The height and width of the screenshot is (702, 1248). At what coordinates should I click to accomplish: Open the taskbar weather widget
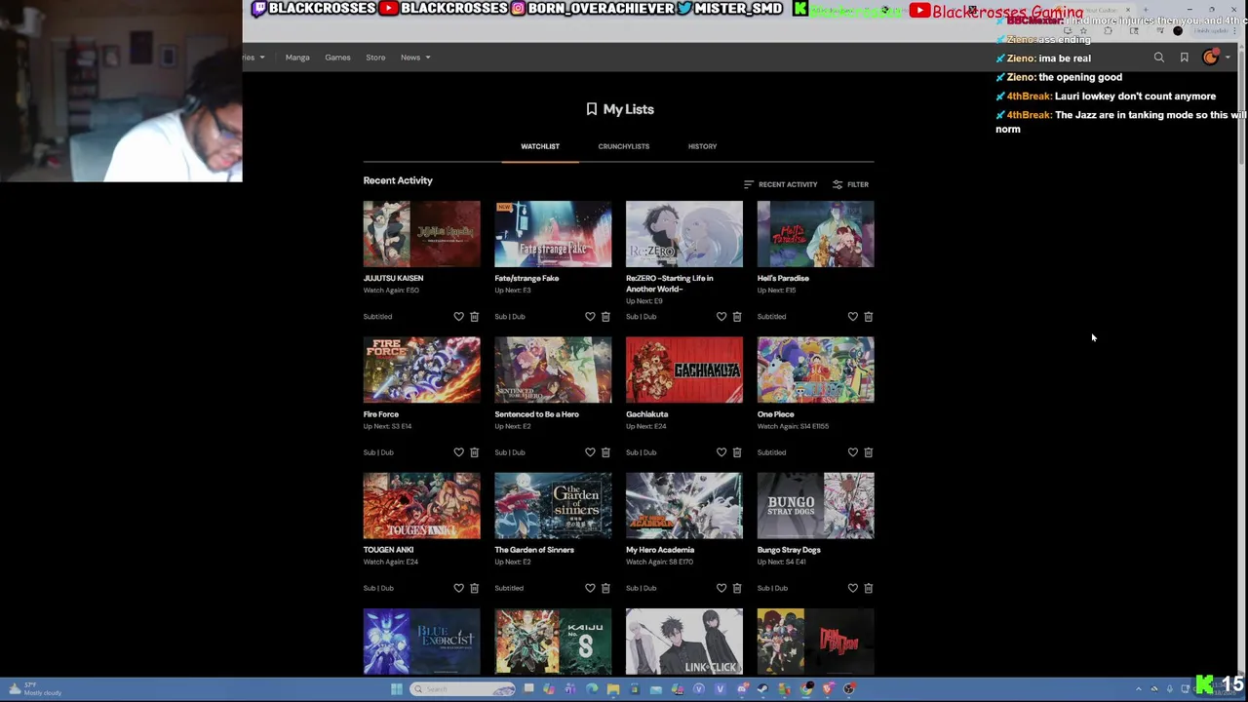[x=34, y=689]
